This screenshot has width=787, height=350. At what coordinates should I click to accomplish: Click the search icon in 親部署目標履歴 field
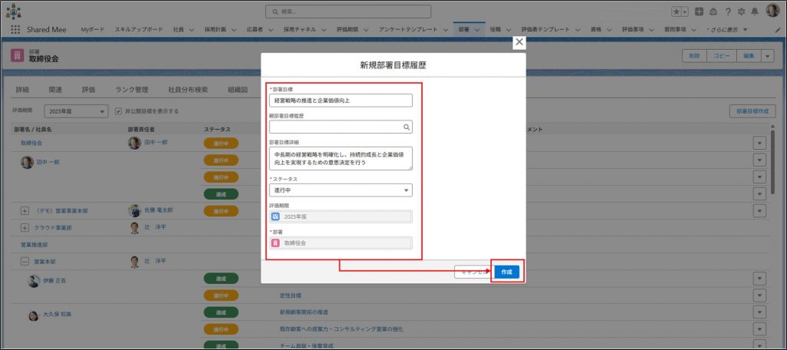(407, 127)
